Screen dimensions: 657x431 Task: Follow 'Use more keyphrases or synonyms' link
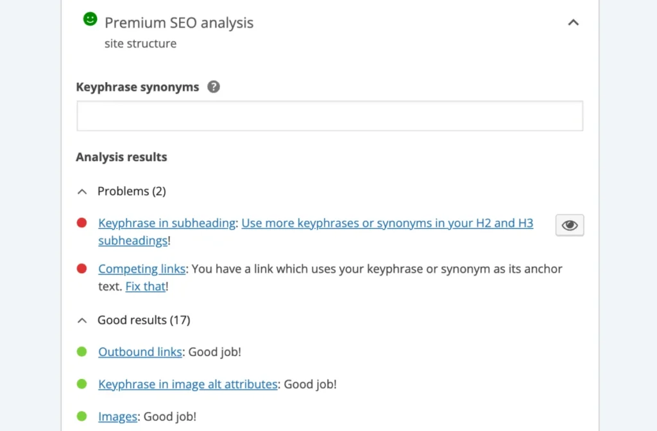tap(316, 232)
